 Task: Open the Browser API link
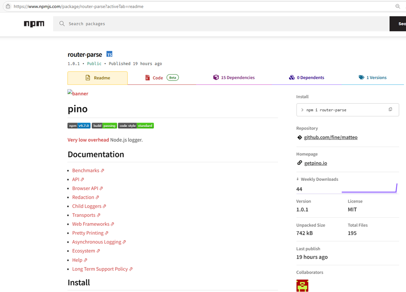87,188
